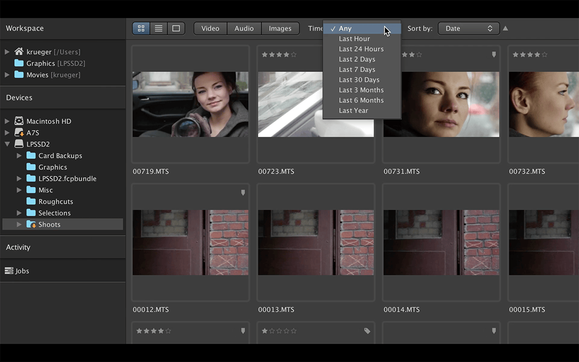Click the Shoots folder icon
The height and width of the screenshot is (362, 579).
point(31,224)
